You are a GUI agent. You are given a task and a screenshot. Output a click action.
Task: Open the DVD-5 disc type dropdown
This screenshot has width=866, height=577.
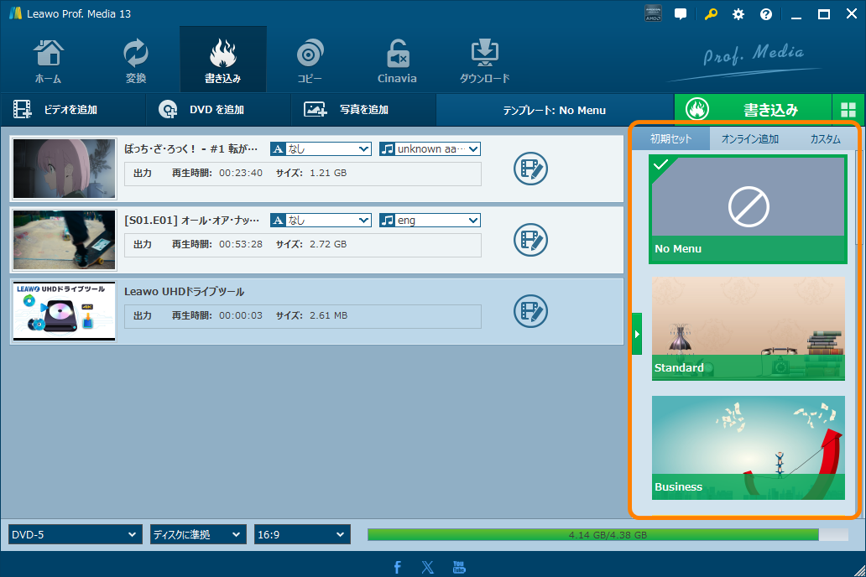(x=75, y=534)
